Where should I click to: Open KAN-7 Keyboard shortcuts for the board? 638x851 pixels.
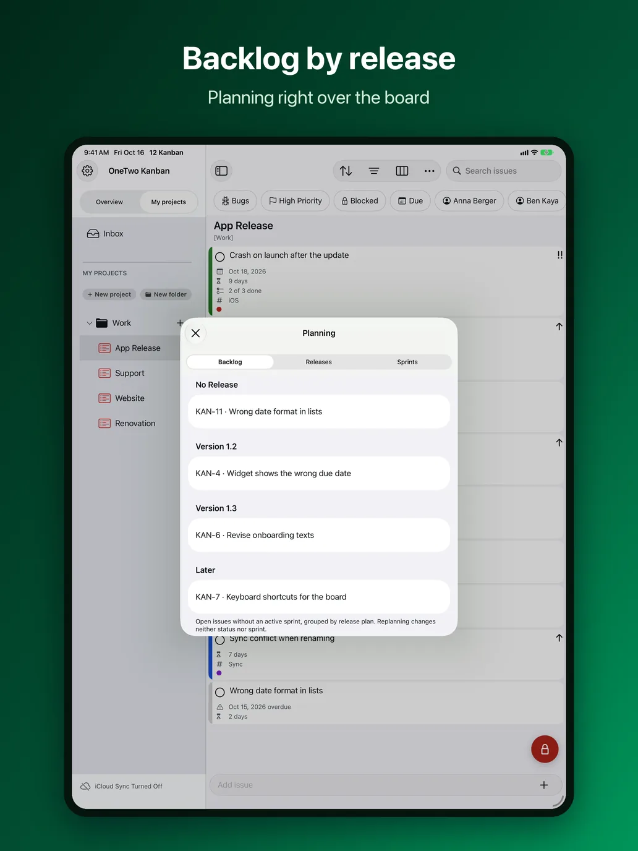(x=318, y=597)
